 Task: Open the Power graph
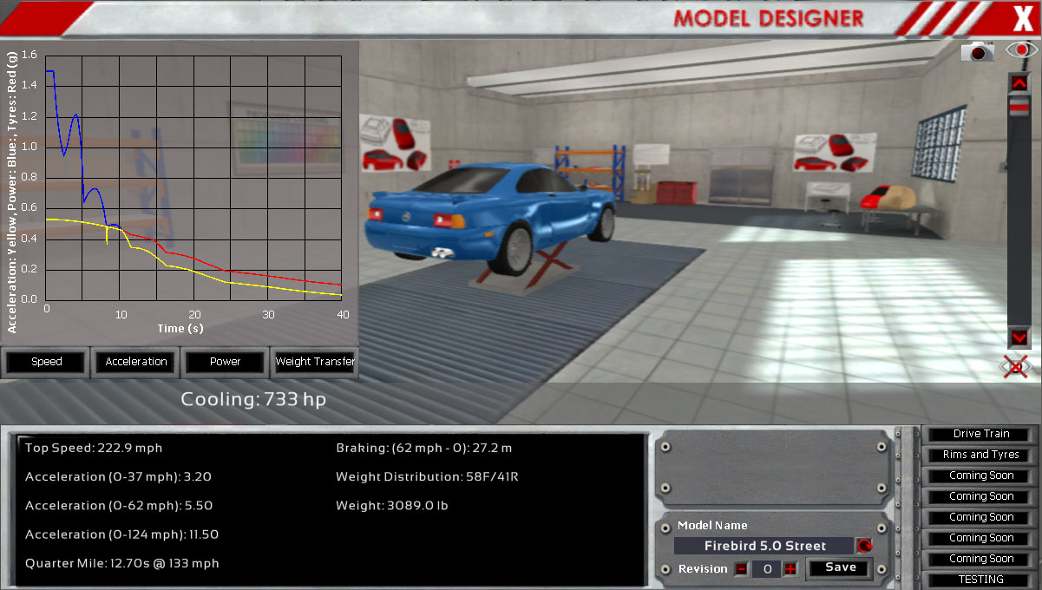(x=225, y=362)
